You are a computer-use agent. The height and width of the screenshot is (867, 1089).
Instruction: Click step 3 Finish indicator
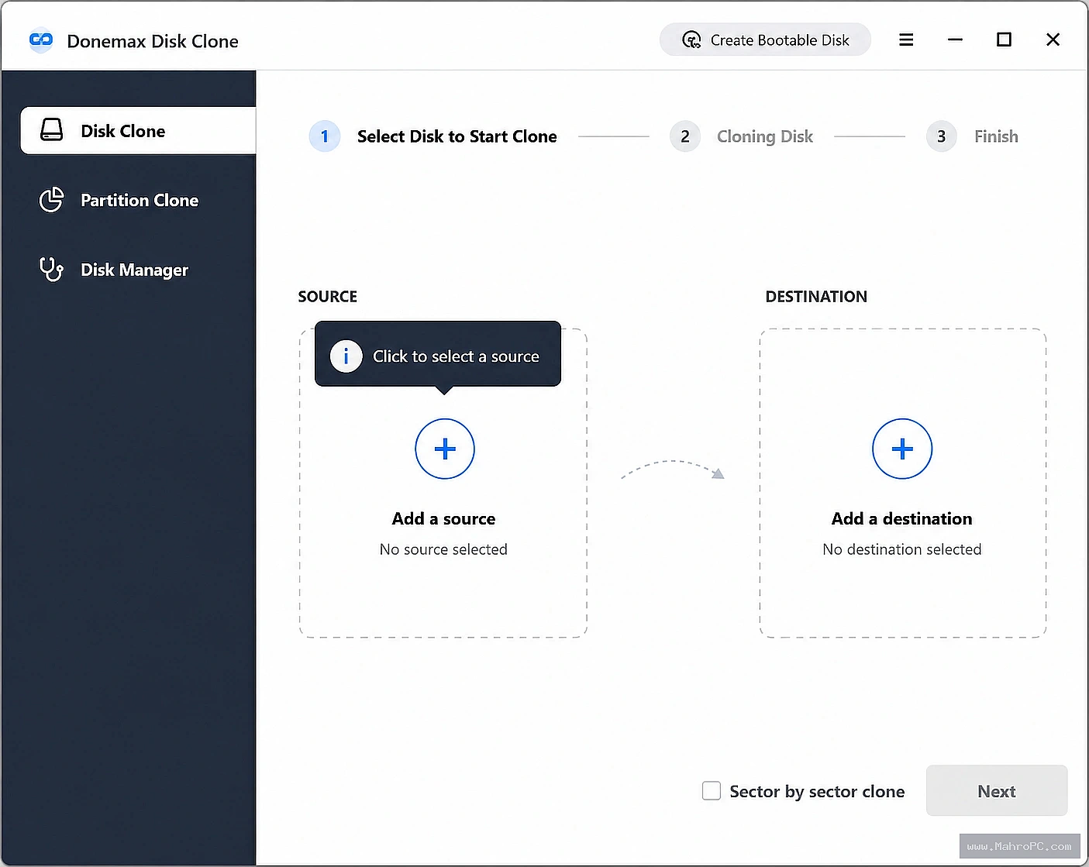coord(941,136)
